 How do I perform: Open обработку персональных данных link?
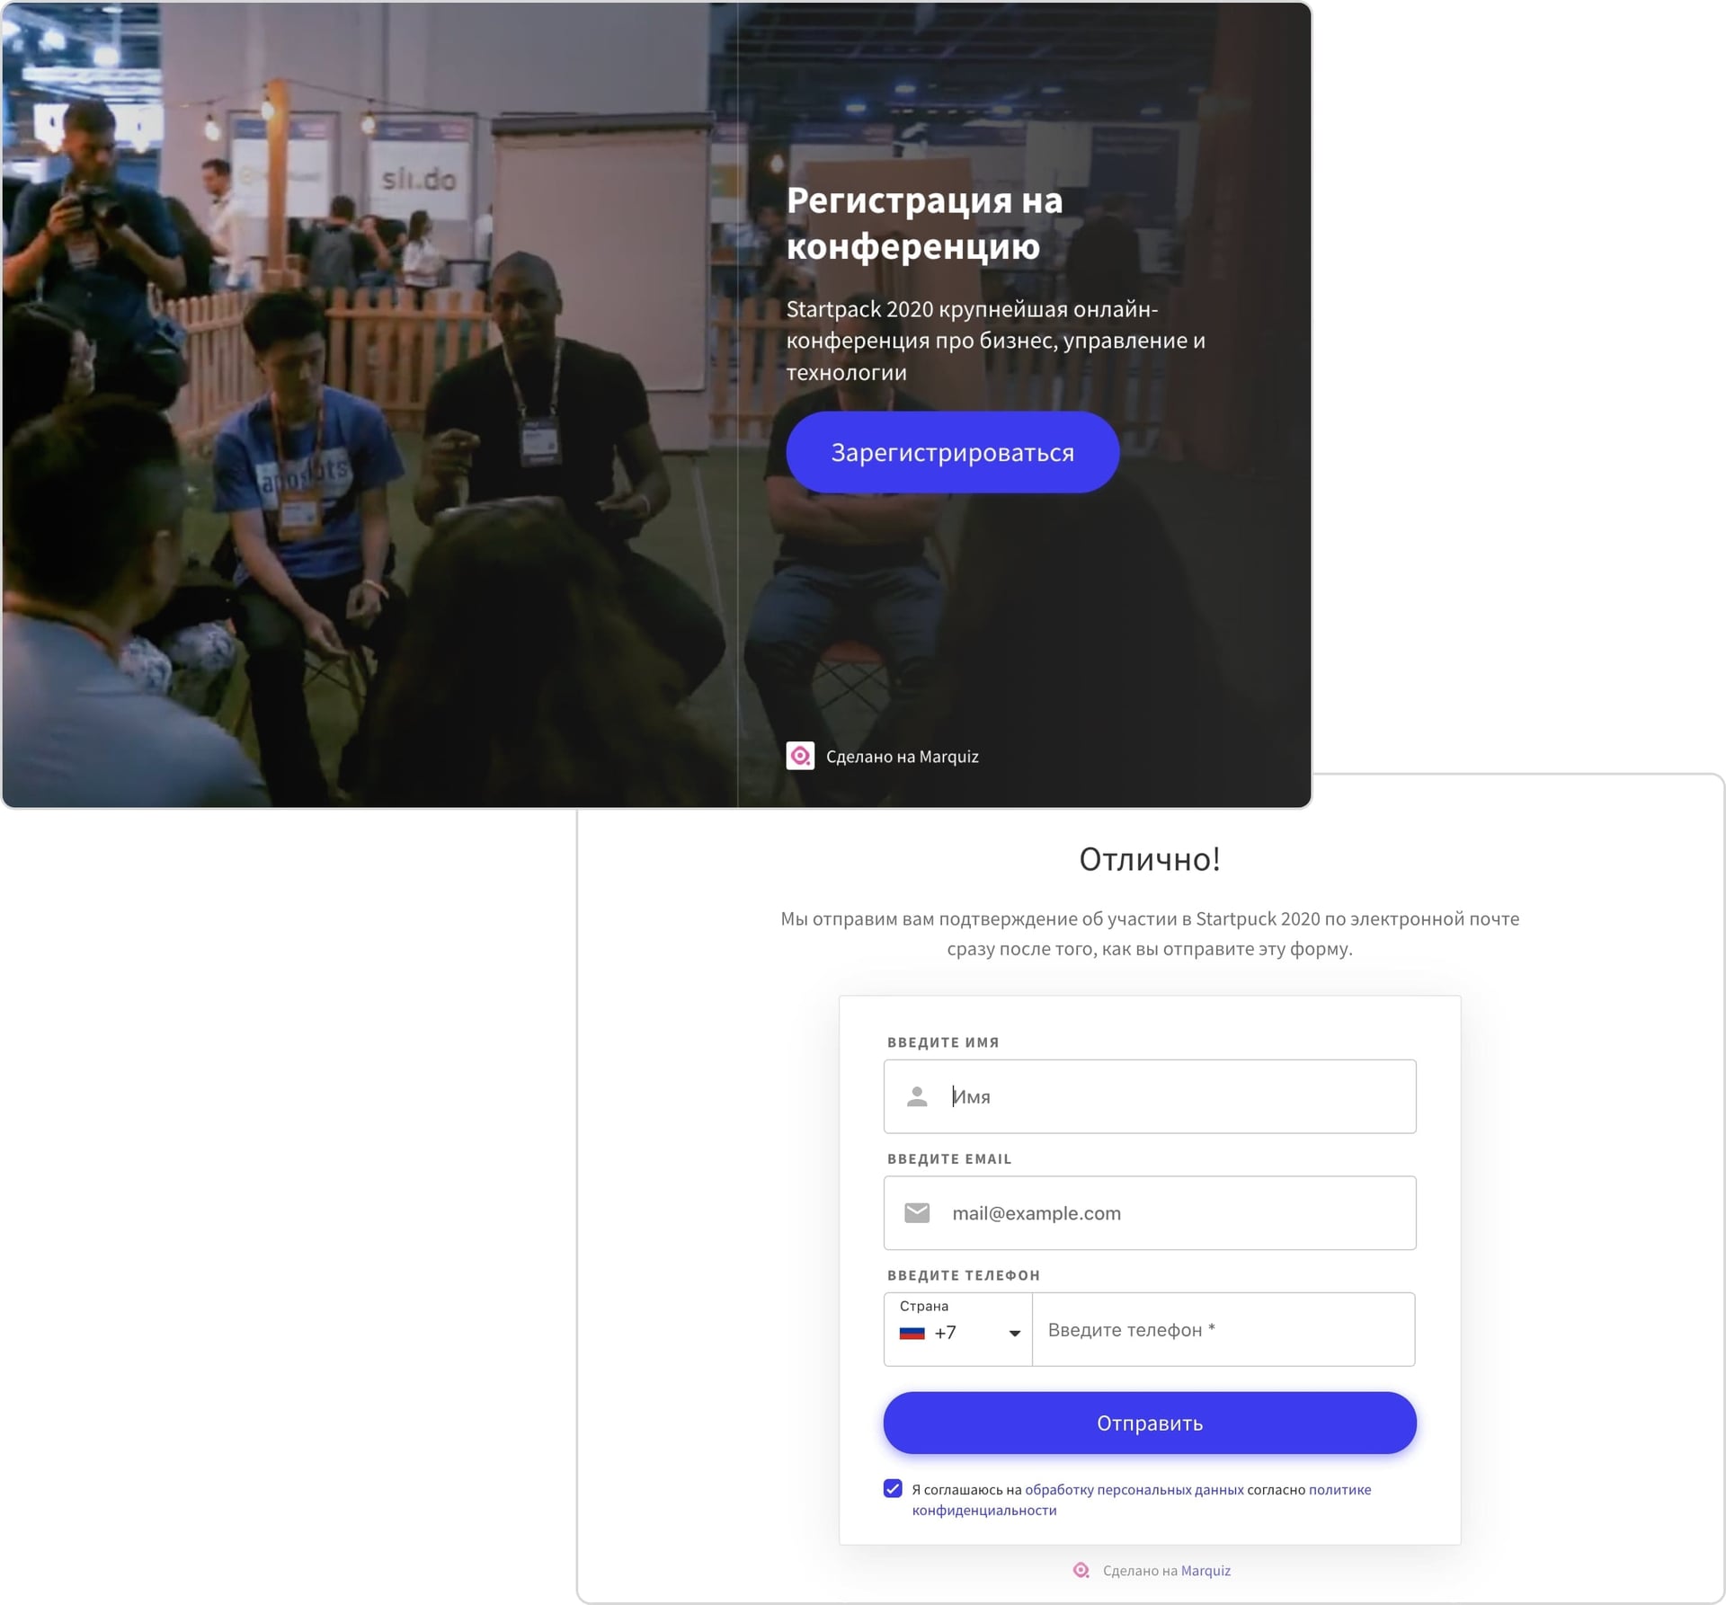[x=1134, y=1489]
